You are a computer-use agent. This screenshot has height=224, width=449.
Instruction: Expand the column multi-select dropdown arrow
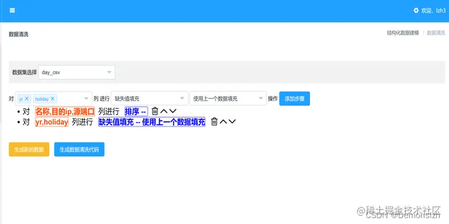tap(86, 99)
